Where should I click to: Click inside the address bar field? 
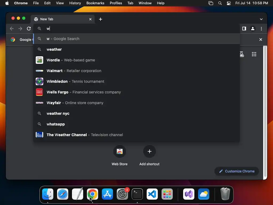click(136, 29)
